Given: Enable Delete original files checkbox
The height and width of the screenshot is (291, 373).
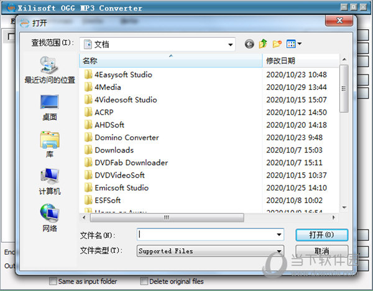Looking at the screenshot, I should click(144, 281).
